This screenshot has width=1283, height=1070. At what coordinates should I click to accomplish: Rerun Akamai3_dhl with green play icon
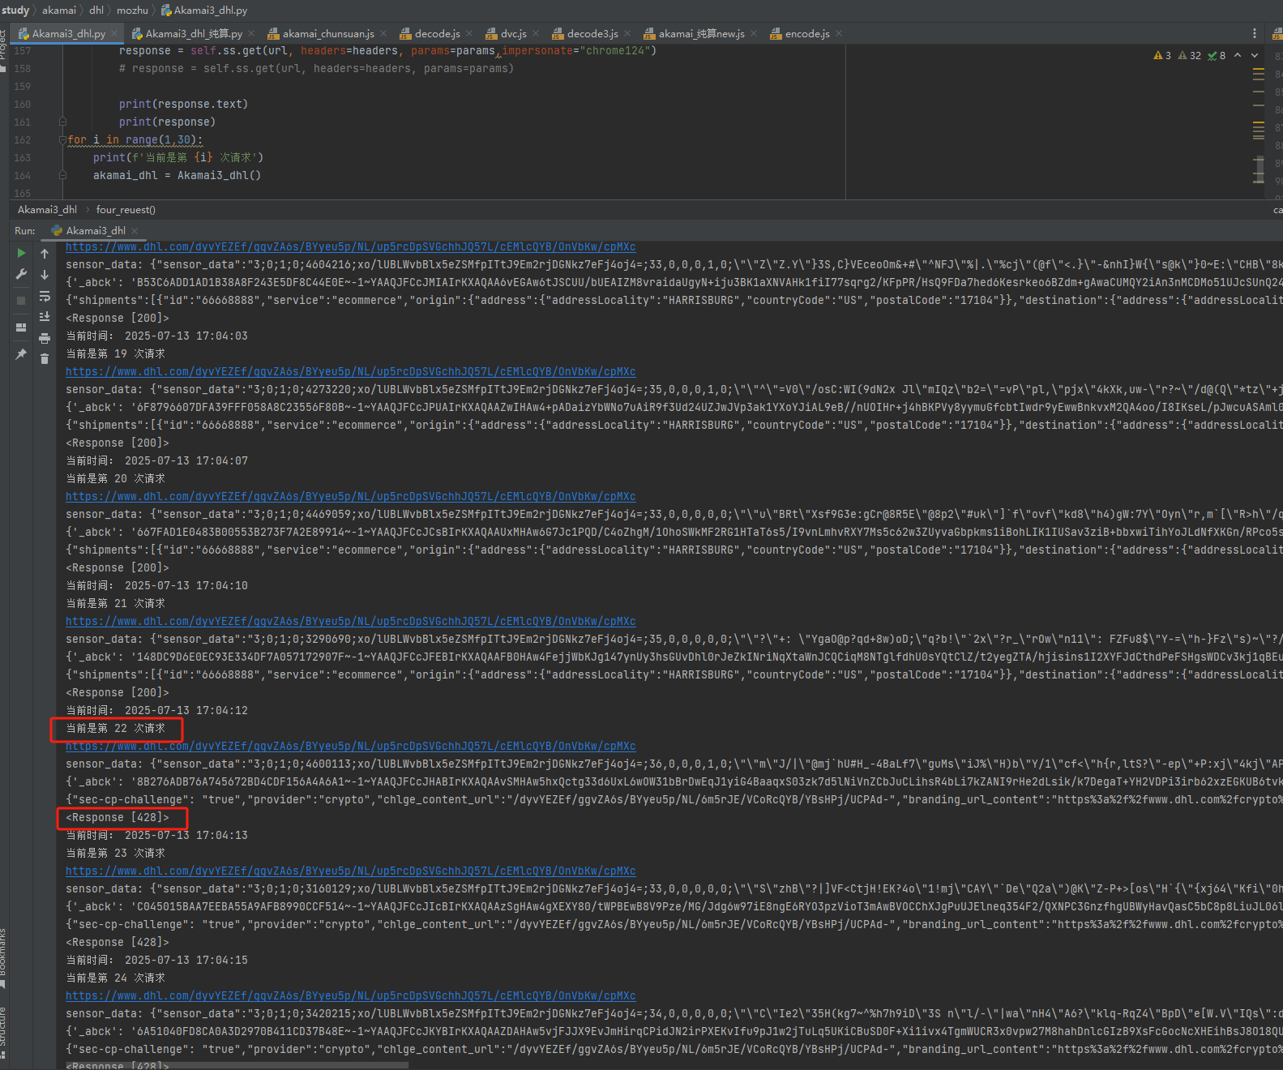(x=21, y=254)
